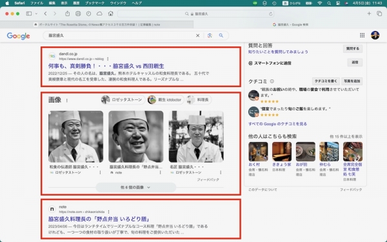Click フィードバック link in the knowledge panel
Image resolution: width=387 pixels, height=242 pixels.
pos(351,190)
